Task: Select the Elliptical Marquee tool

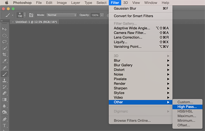Action: [4, 35]
